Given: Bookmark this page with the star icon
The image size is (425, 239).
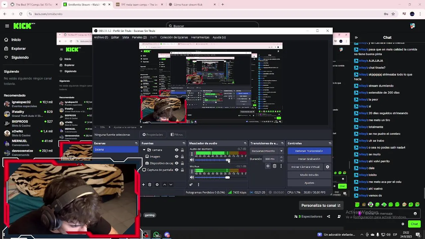Looking at the screenshot, I should point(393,14).
